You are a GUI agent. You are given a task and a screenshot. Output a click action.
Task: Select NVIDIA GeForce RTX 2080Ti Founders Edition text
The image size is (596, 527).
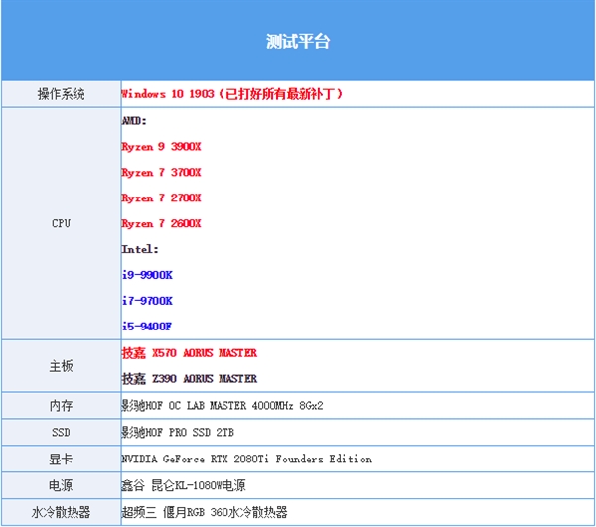[246, 460]
